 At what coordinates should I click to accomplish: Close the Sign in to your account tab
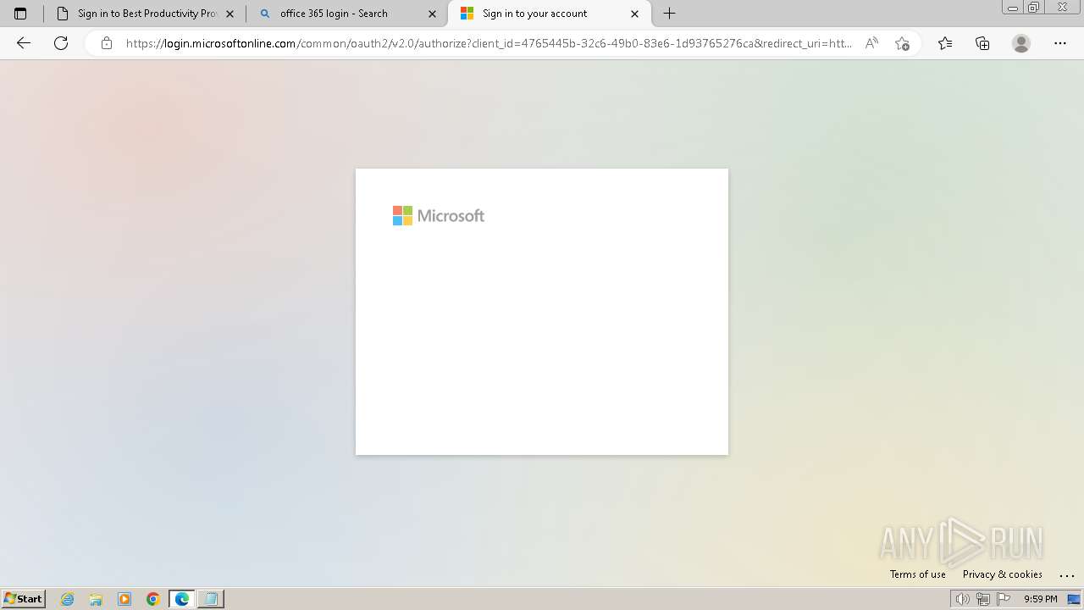click(x=634, y=14)
